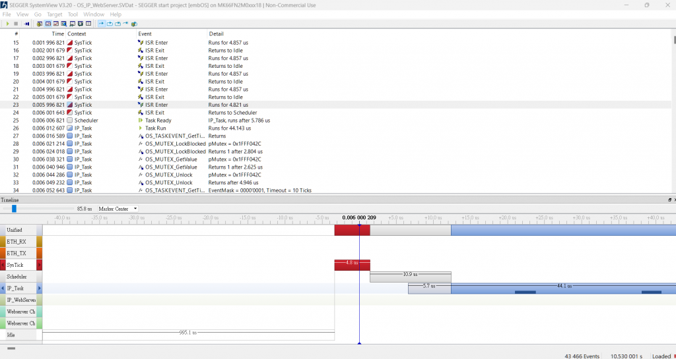Select row 25 Task Ready event
The image size is (676, 359).
point(336,121)
